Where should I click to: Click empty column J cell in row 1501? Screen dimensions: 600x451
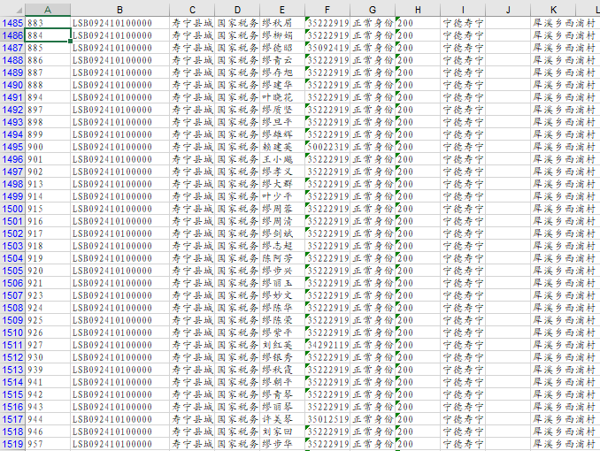point(508,221)
